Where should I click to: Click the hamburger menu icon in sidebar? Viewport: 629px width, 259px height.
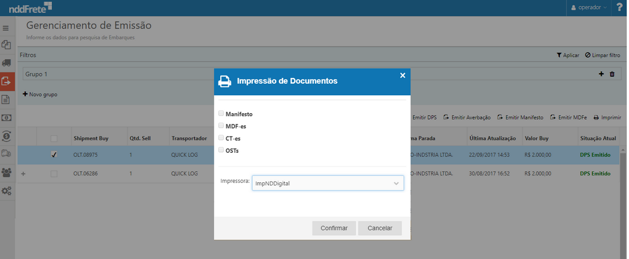[x=6, y=28]
